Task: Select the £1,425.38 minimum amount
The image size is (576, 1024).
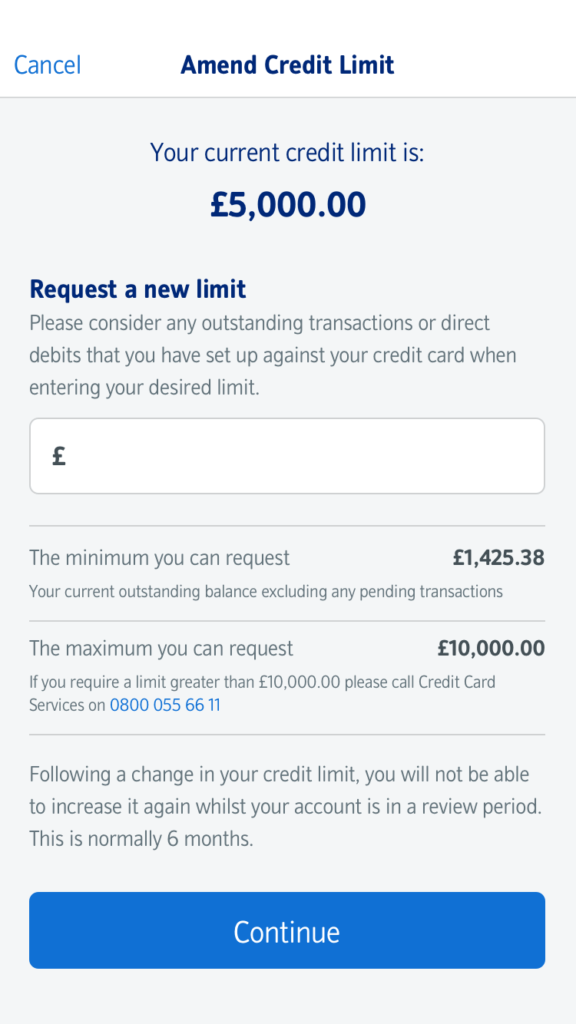Action: click(498, 558)
